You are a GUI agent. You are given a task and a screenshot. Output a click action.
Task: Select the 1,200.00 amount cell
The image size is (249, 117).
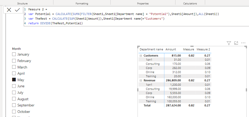(x=175, y=84)
